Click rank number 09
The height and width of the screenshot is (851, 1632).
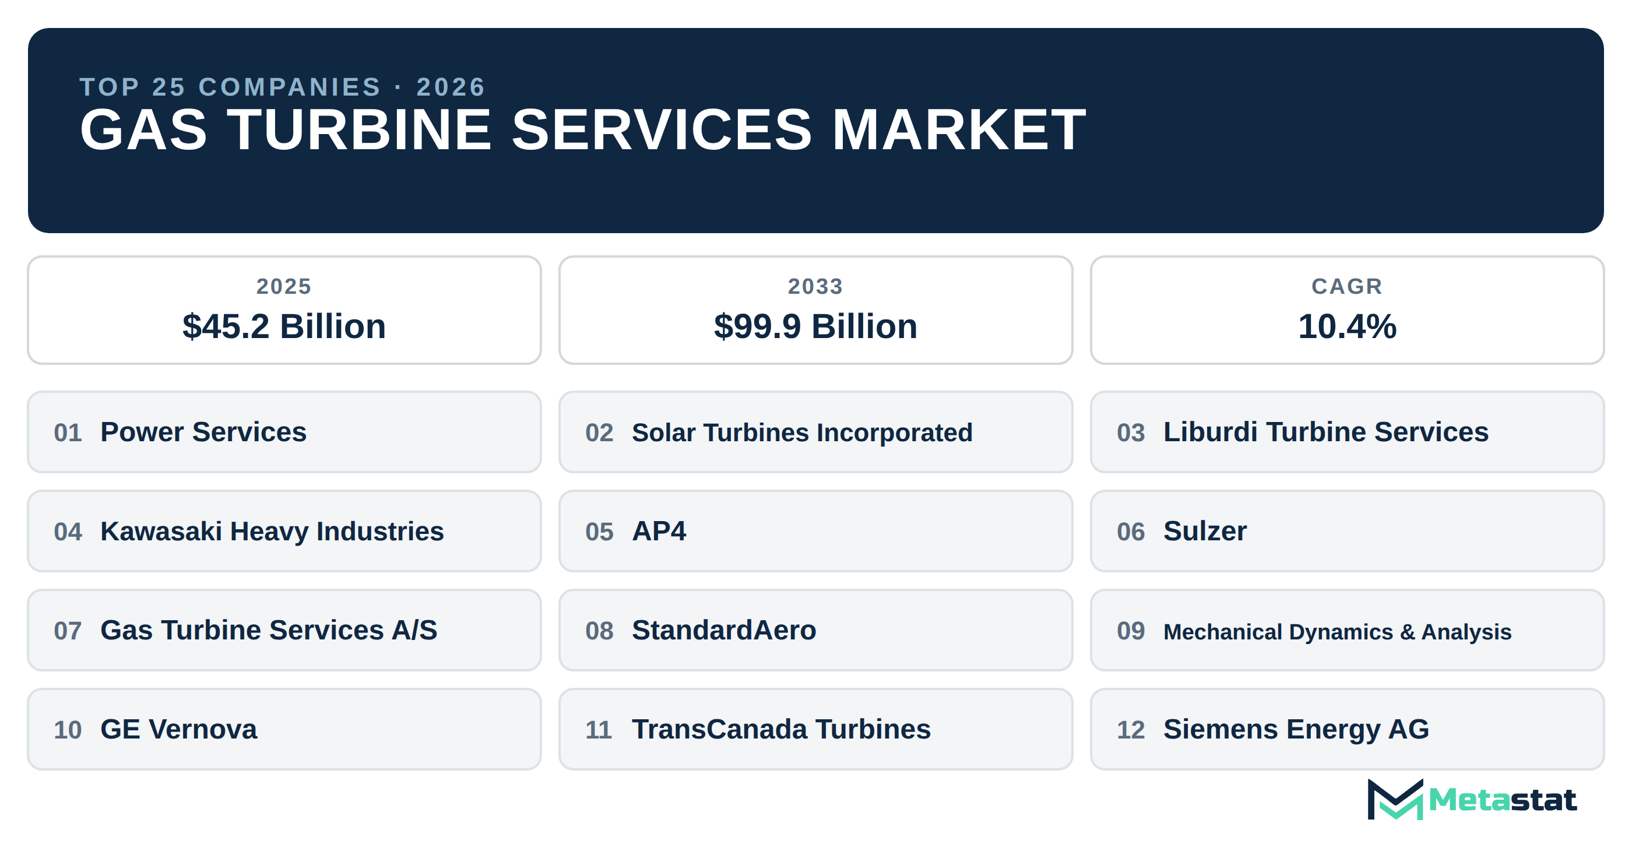[1131, 631]
